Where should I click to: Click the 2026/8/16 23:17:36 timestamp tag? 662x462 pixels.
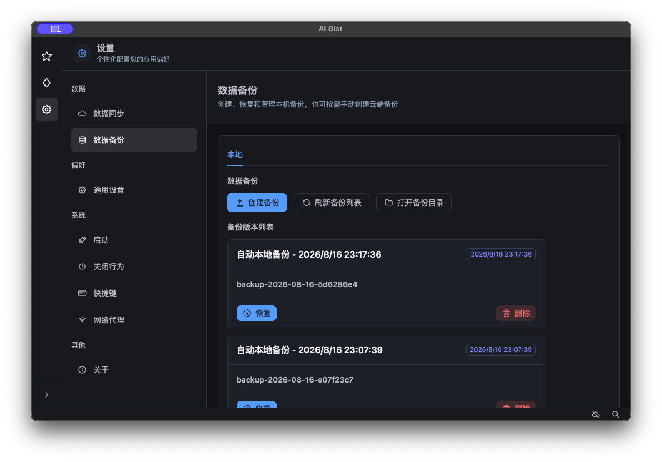(501, 254)
